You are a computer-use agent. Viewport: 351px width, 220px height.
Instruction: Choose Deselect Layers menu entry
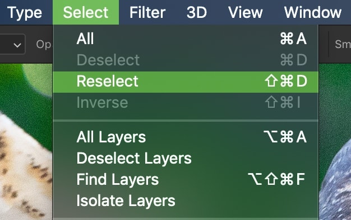pyautogui.click(x=186, y=158)
